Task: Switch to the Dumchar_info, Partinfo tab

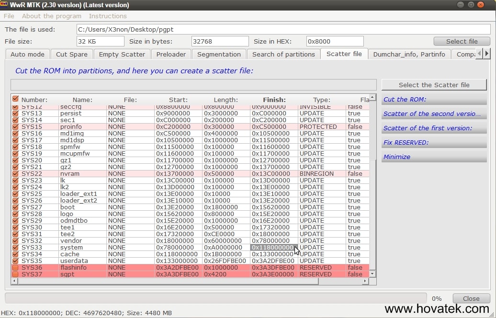Action: click(x=409, y=54)
